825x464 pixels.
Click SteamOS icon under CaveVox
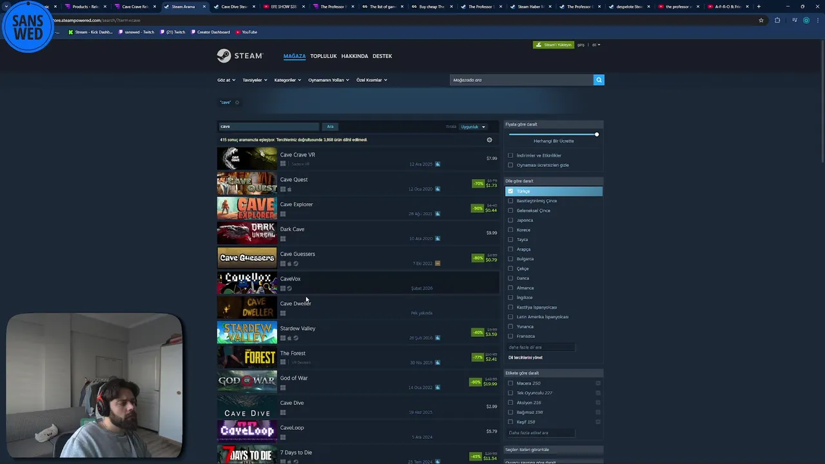[289, 288]
